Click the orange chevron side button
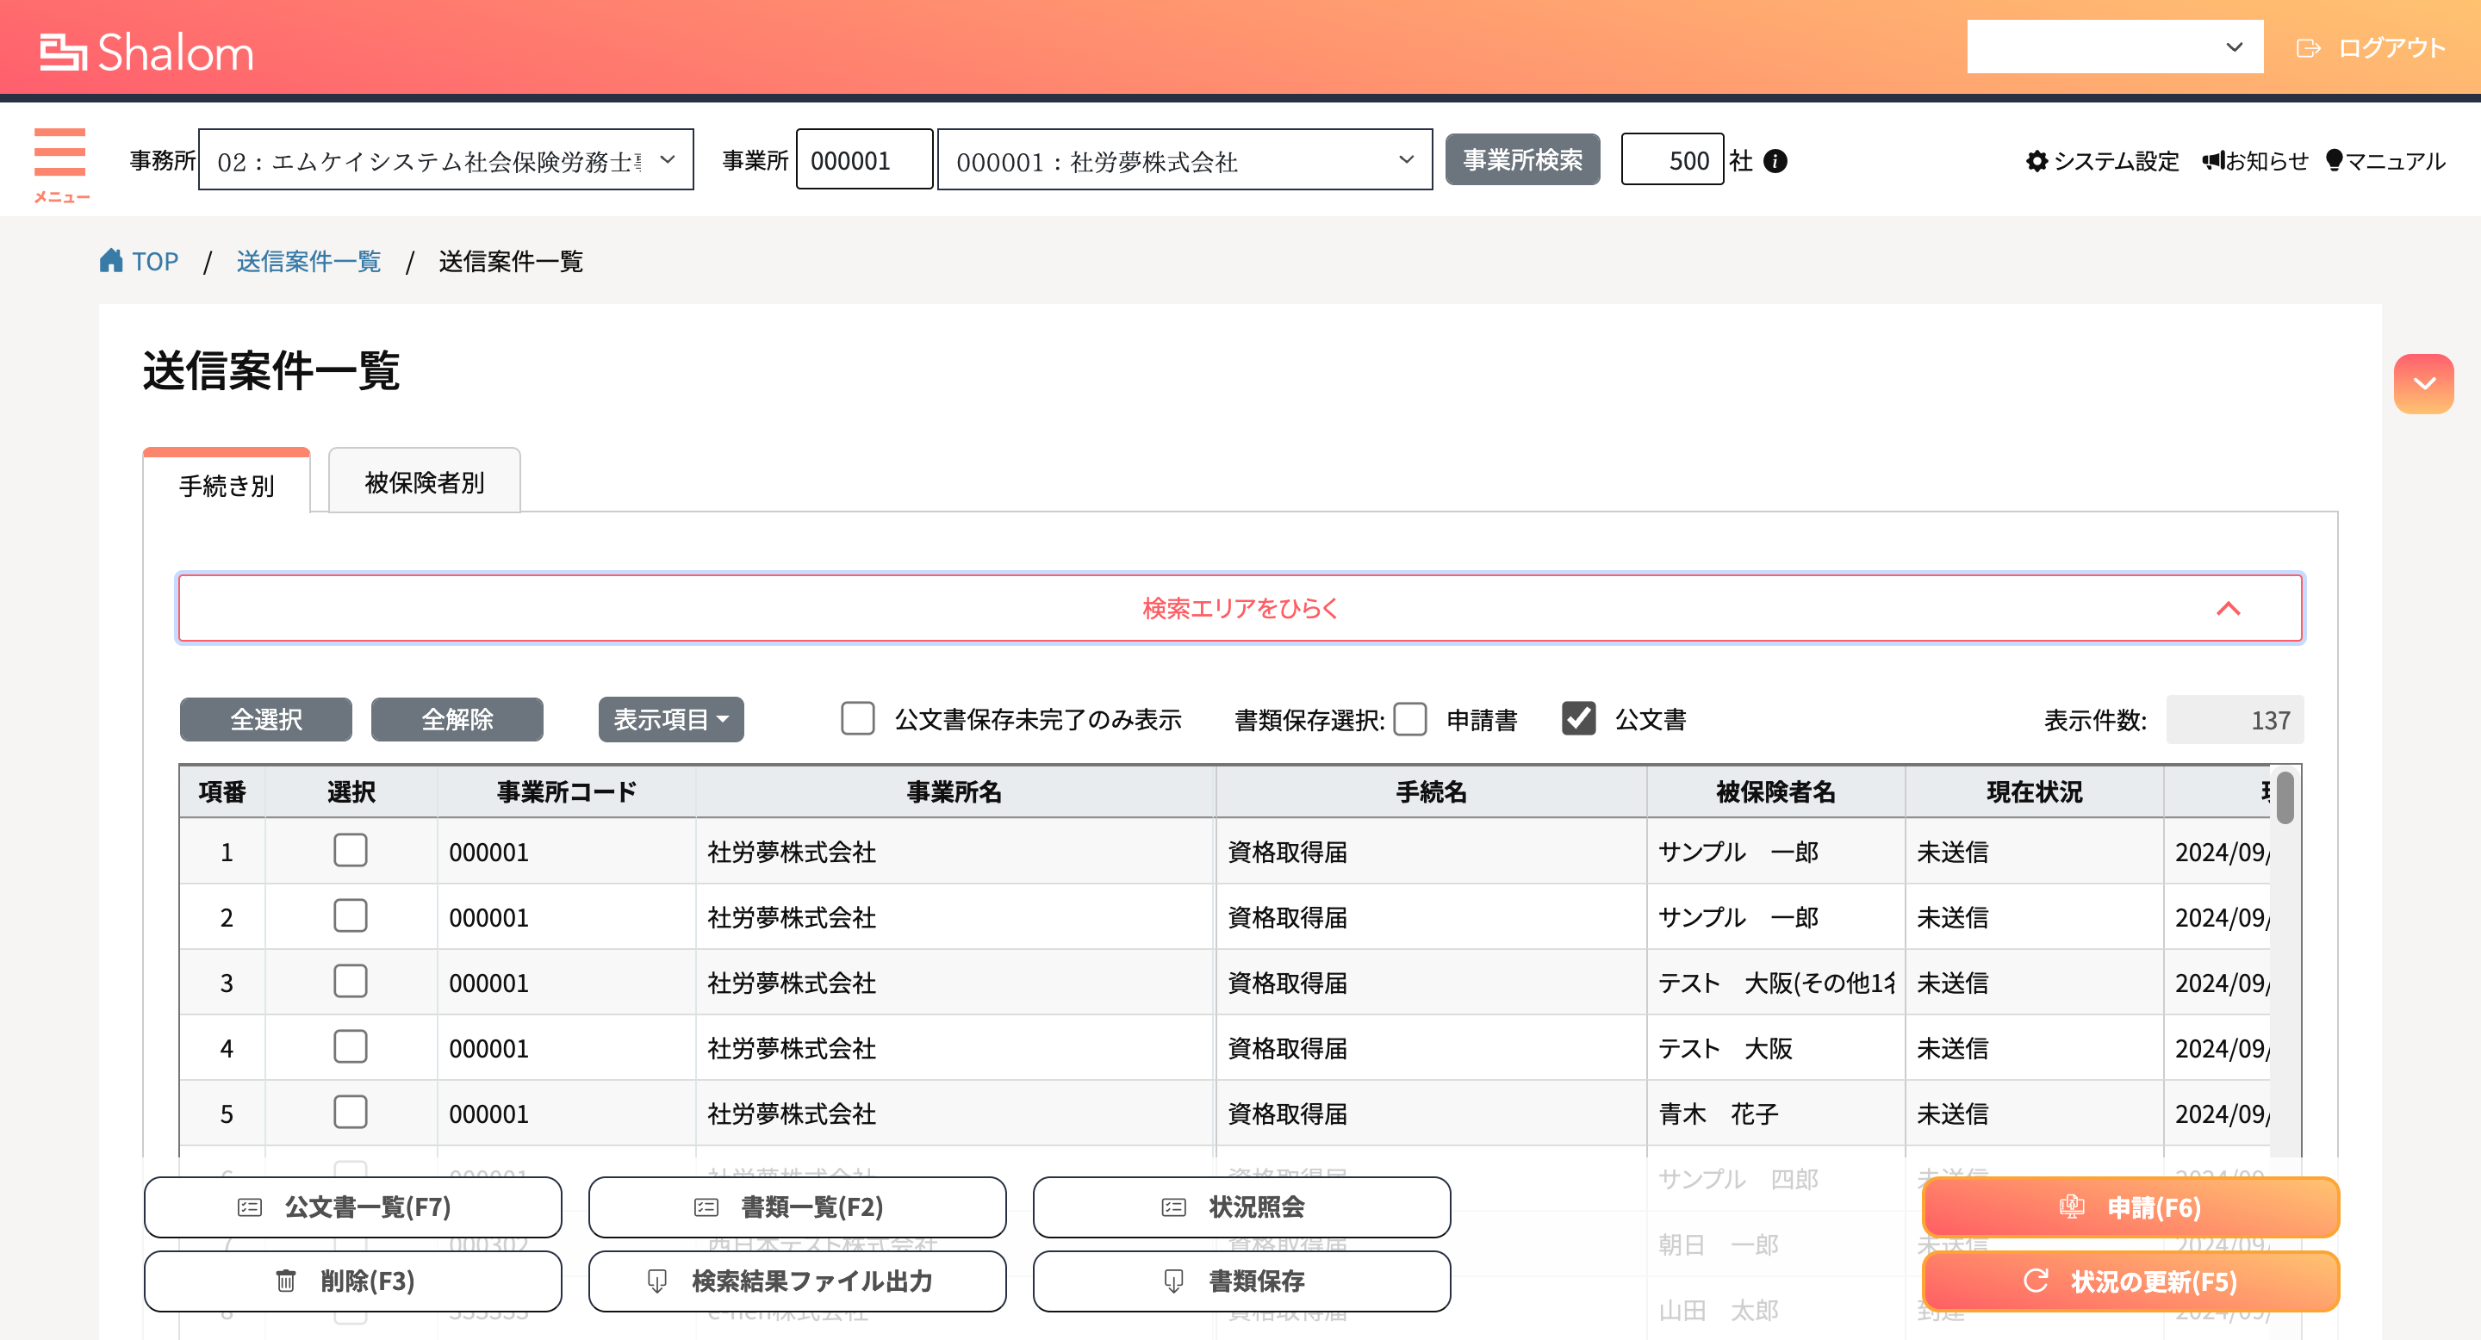This screenshot has height=1340, width=2481. point(2423,383)
